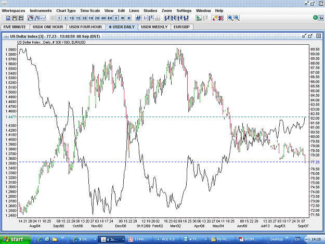Select the D daily timeframe button
Screen dimensions: 325x244
(116, 18)
